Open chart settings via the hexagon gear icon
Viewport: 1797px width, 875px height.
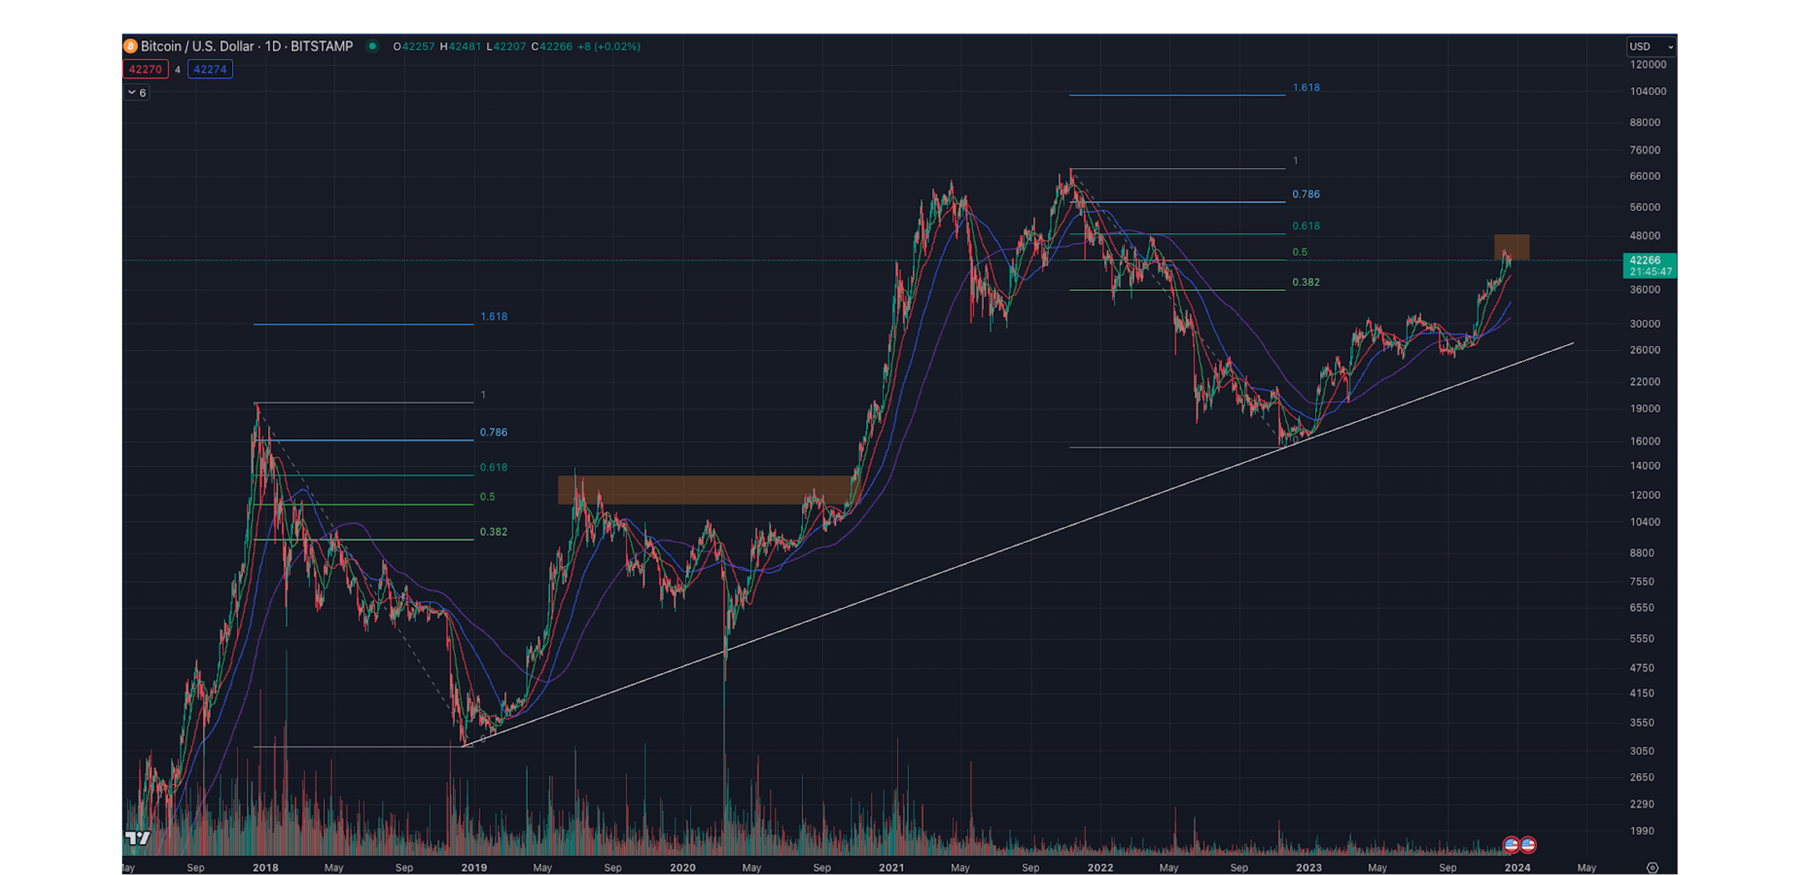point(1652,867)
